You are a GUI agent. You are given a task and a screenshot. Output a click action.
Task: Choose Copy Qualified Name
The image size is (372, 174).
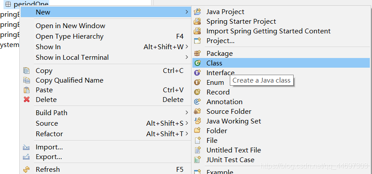(x=105, y=80)
